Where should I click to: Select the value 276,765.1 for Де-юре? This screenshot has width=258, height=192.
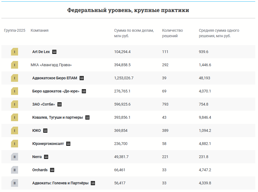[x=122, y=91]
